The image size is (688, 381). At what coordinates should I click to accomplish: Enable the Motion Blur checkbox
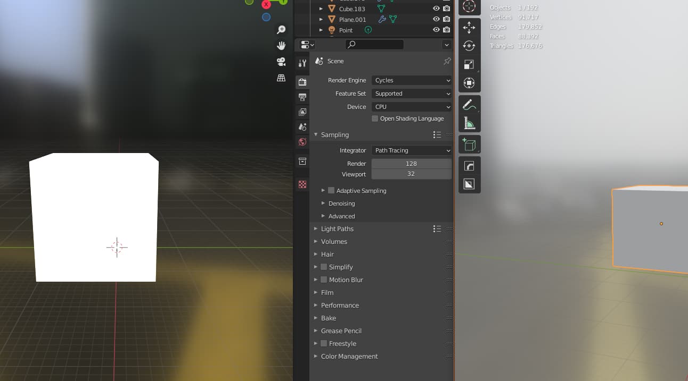(x=324, y=280)
